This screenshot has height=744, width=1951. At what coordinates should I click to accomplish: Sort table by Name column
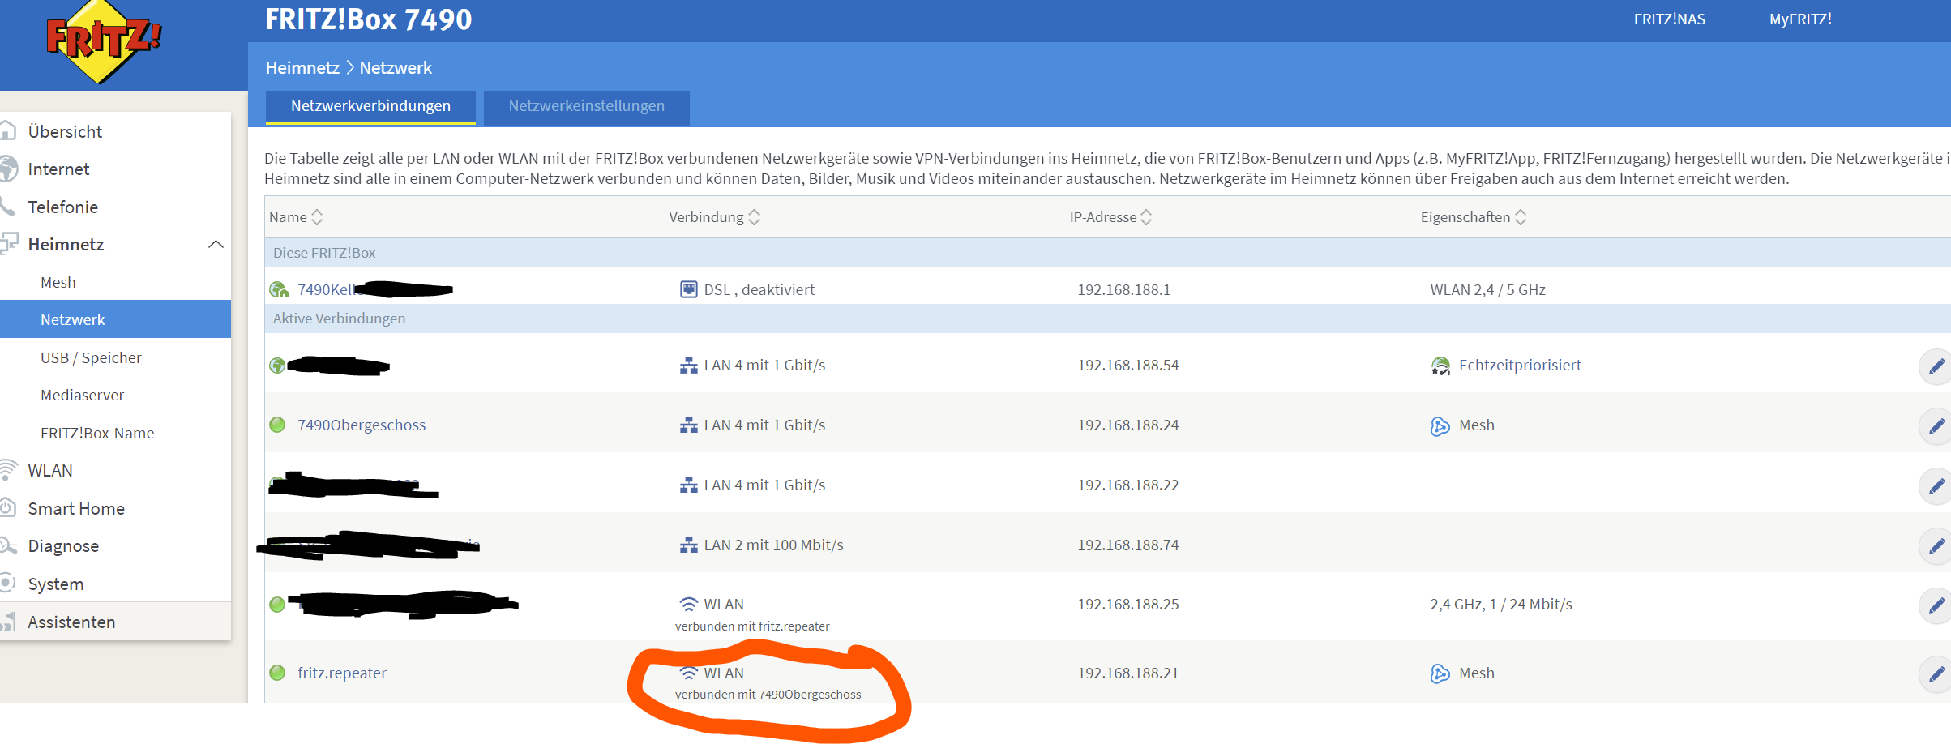[296, 217]
